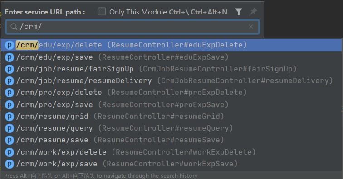Open ResumeController#resumeGrid result
Screen dimensions: 343x179
(158, 117)
